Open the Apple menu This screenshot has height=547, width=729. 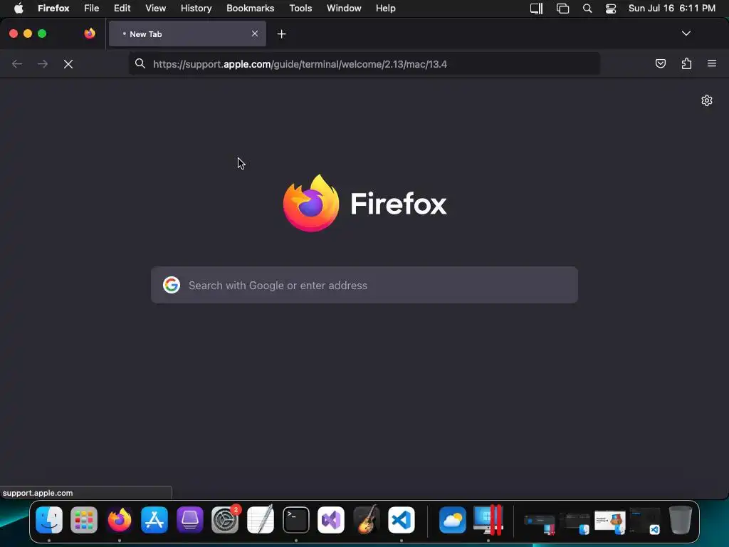pos(19,9)
